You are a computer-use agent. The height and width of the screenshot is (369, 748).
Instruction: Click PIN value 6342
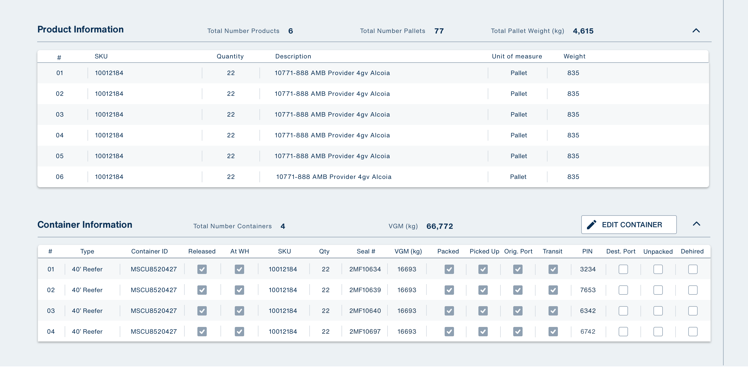pyautogui.click(x=588, y=311)
